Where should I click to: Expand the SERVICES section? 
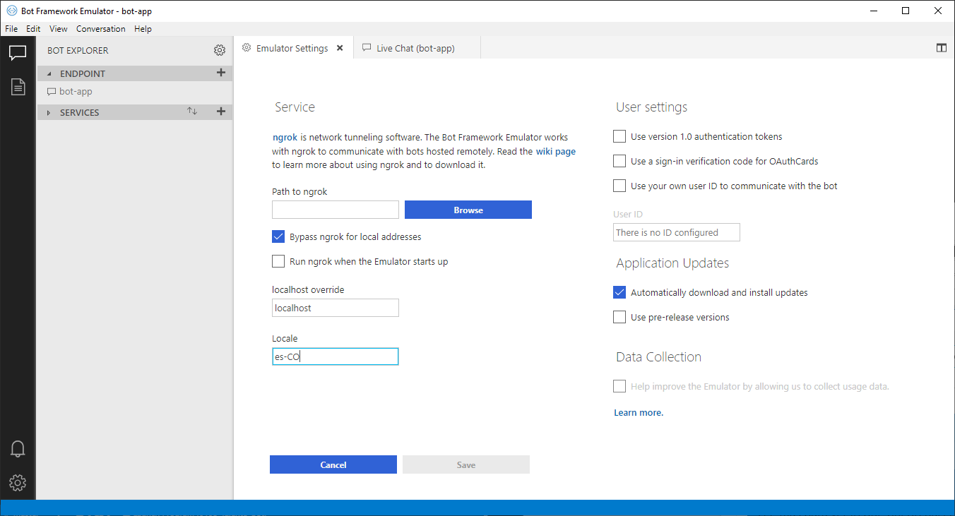pyautogui.click(x=49, y=112)
